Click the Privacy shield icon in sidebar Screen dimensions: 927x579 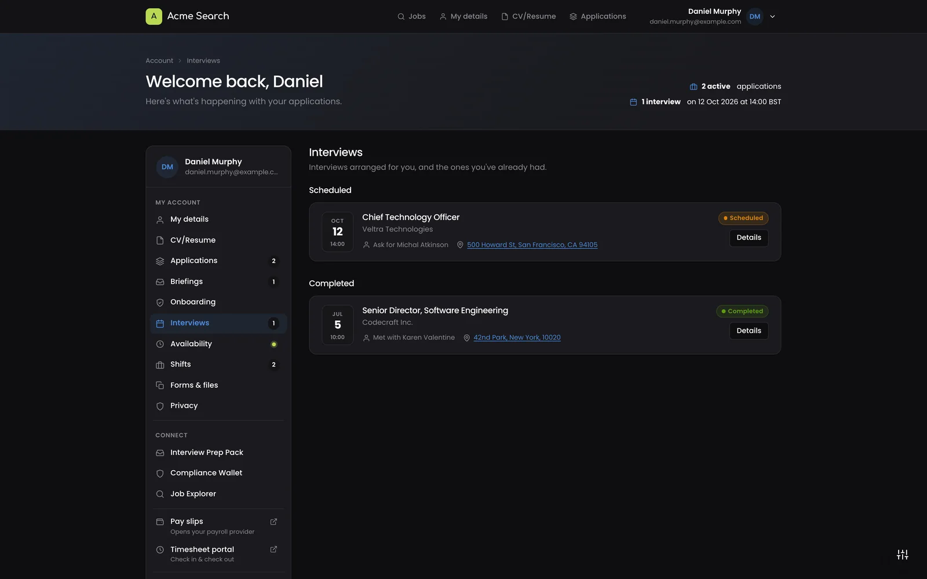click(160, 406)
